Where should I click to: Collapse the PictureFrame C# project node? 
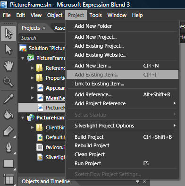23,58
